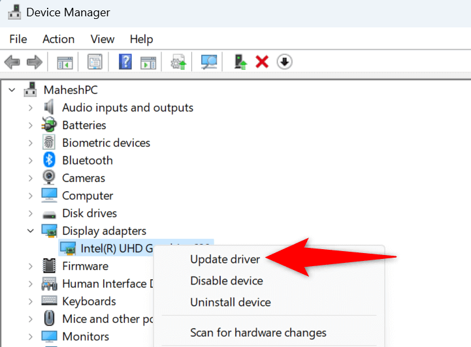Click the Display adapters category icon

coord(49,231)
